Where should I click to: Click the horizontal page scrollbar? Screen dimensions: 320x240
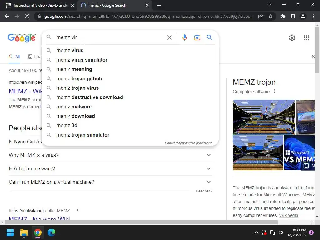pos(142,222)
